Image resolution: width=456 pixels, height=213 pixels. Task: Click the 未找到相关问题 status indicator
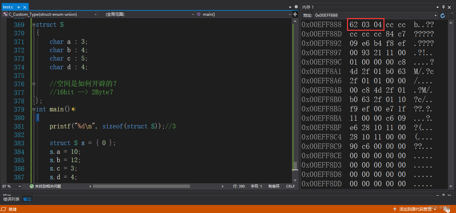click(x=45, y=186)
